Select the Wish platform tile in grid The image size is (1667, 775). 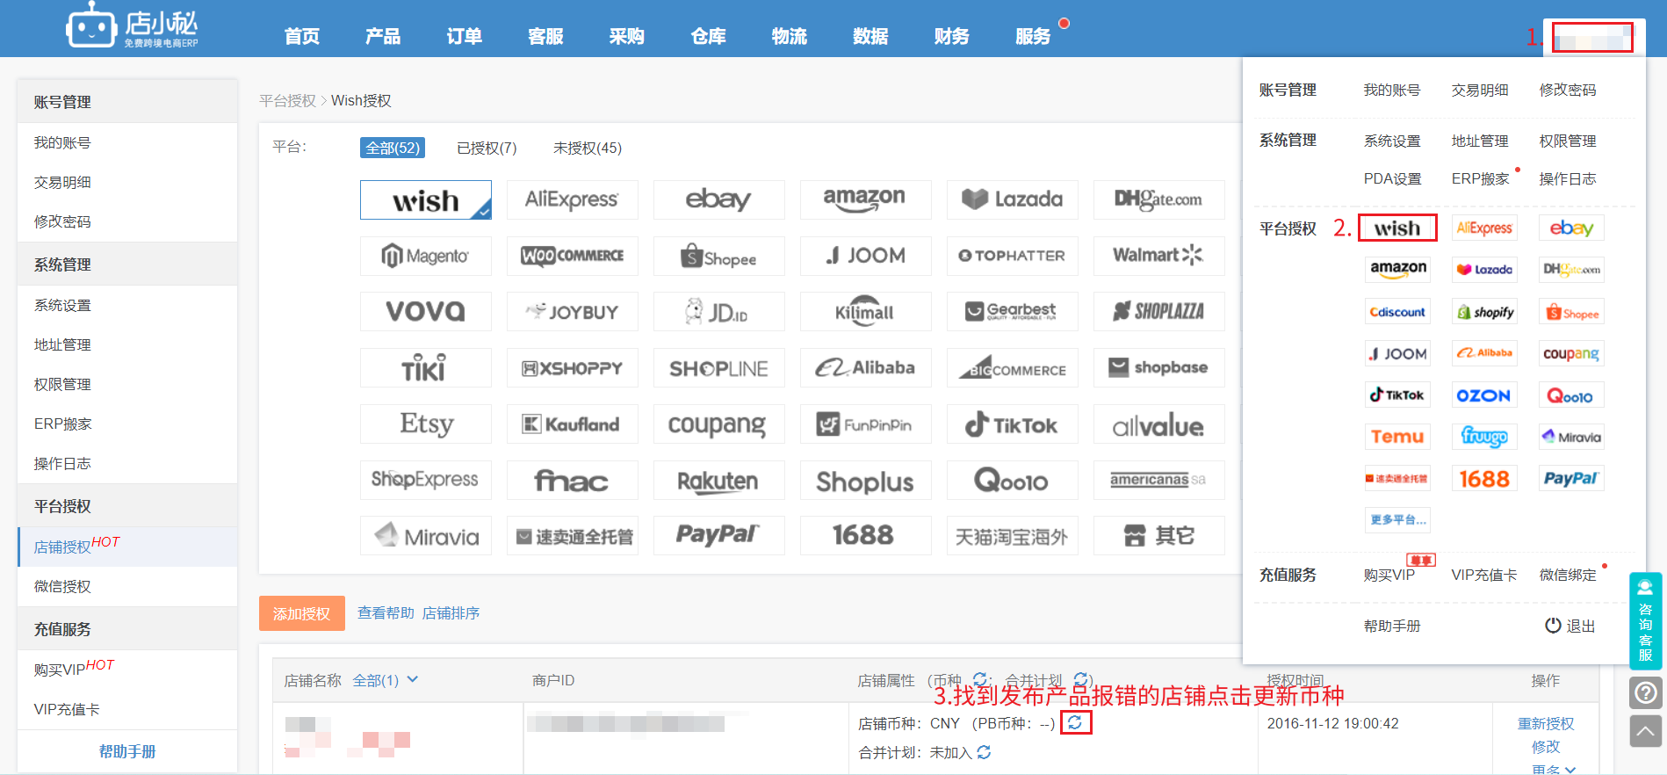(x=426, y=199)
